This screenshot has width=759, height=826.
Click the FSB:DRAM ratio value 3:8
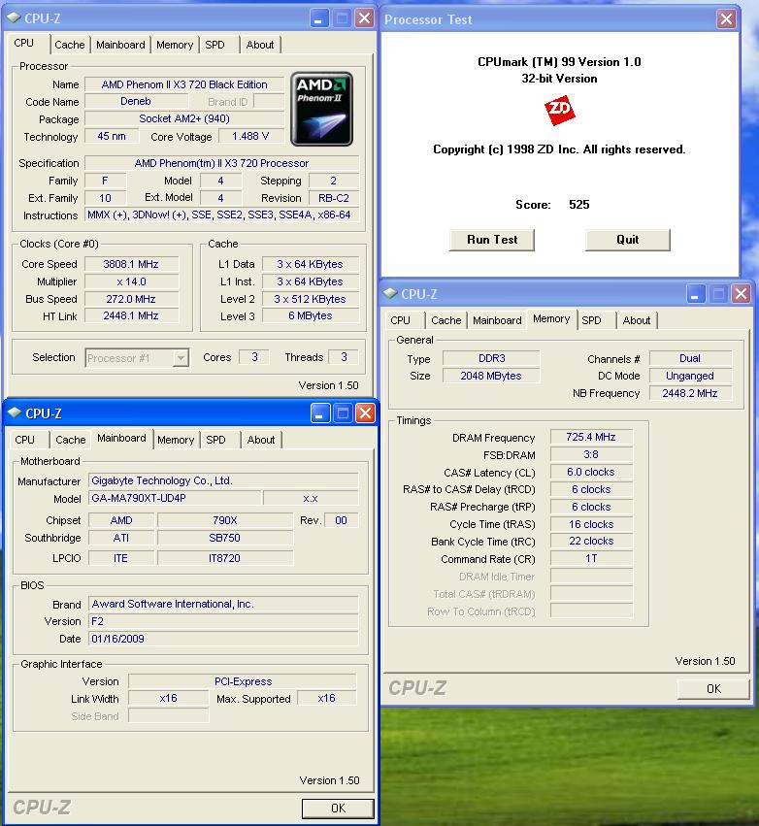pyautogui.click(x=591, y=454)
